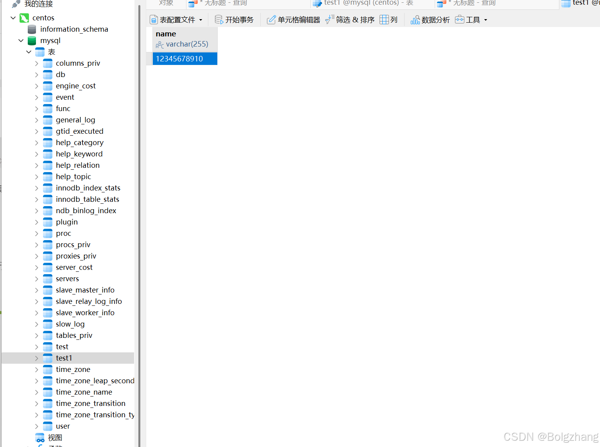Click the row selector beside 12345678910
This screenshot has height=447, width=600.
coord(149,59)
